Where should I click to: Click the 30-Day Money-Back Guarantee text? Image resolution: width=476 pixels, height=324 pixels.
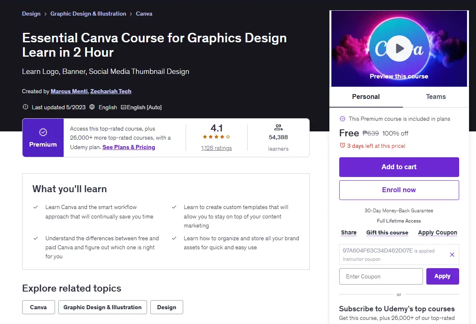pos(399,211)
